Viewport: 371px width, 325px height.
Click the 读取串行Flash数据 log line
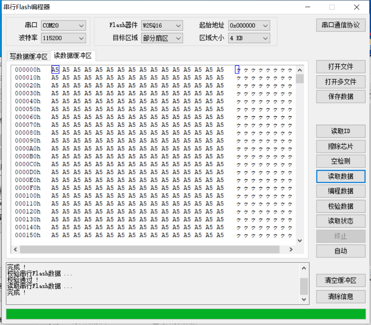click(x=39, y=286)
